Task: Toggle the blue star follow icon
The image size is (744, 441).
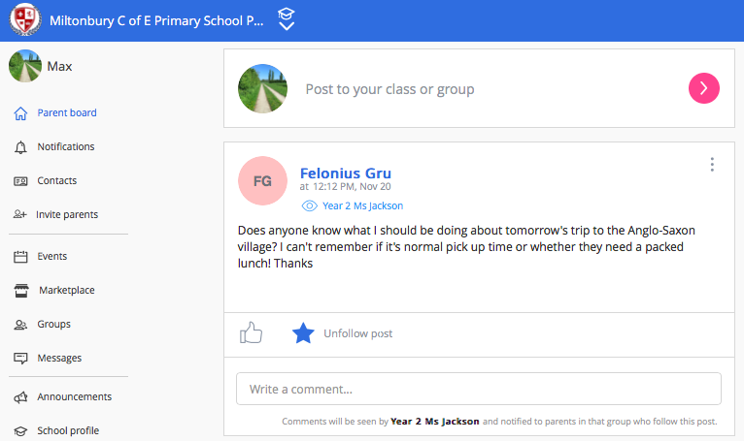Action: click(x=303, y=333)
